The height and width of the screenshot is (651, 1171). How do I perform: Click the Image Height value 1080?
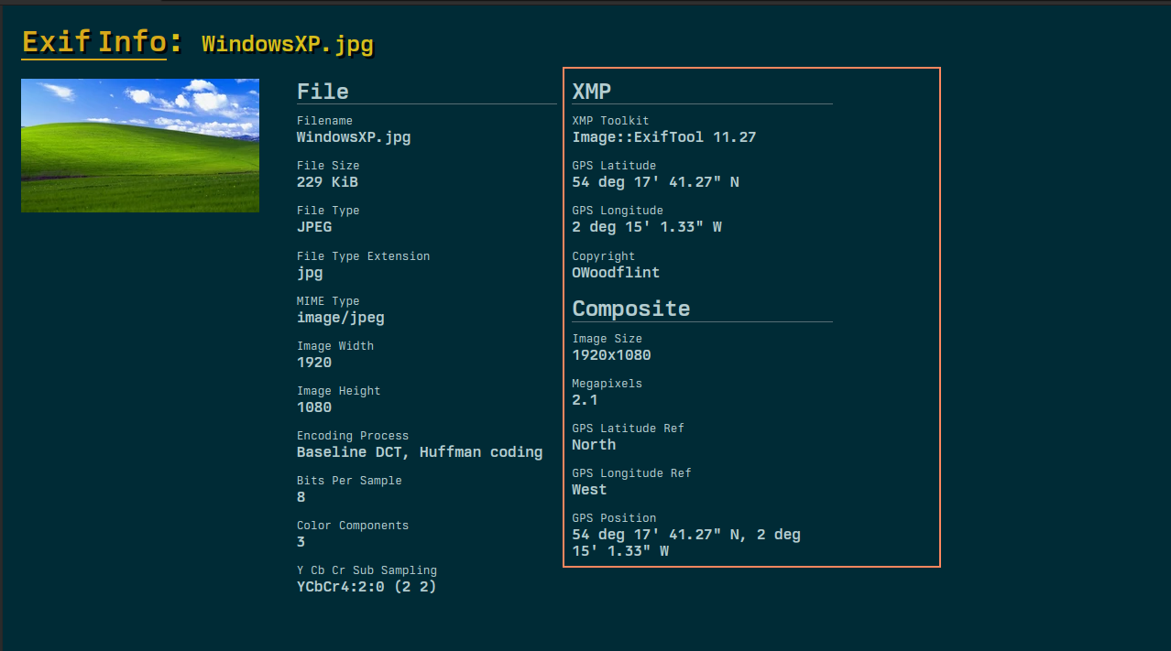click(x=314, y=407)
